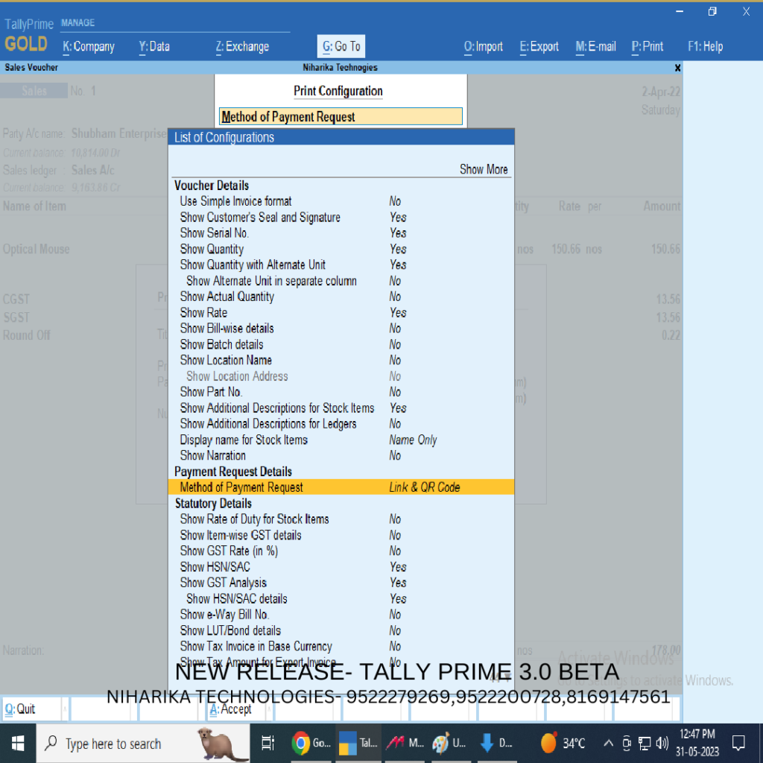Open Method of Payment Request option list
Image resolution: width=763 pixels, height=763 pixels.
[x=341, y=487]
